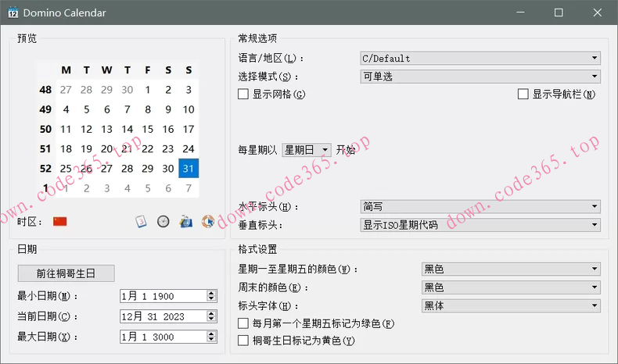Decrease the 当前日期 value with down arrow
Screen dimensions: 618x364
click(211, 319)
